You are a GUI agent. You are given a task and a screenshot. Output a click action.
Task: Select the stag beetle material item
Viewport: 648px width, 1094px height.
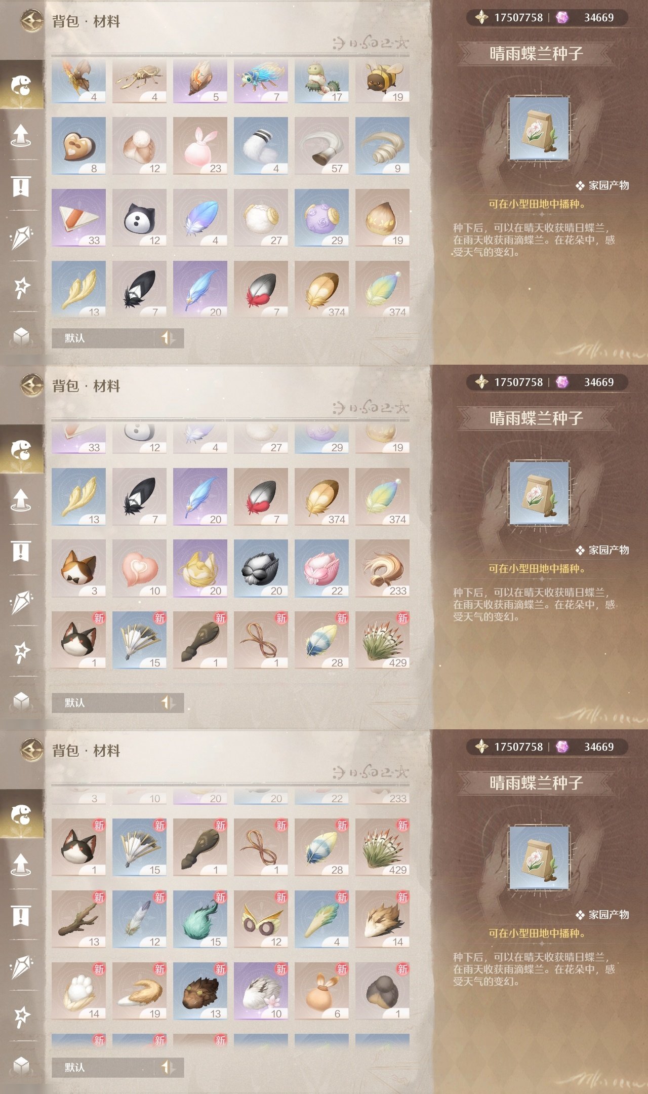click(x=139, y=81)
